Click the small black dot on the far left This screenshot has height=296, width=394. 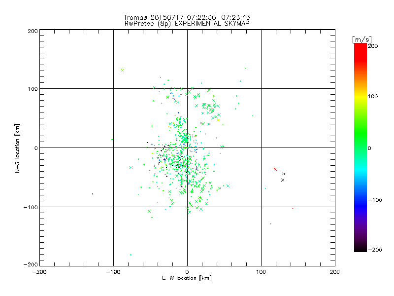click(93, 194)
